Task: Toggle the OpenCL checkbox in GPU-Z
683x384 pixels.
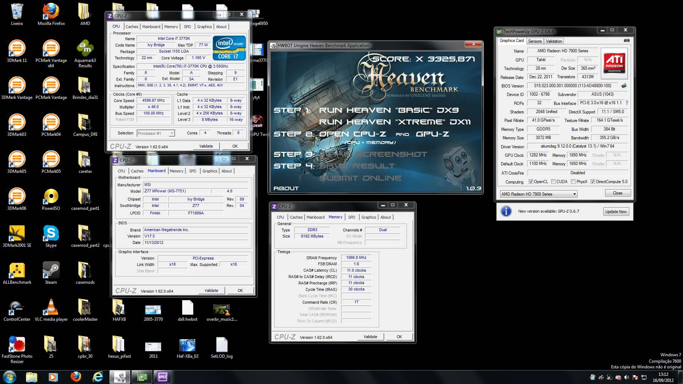Action: (531, 182)
